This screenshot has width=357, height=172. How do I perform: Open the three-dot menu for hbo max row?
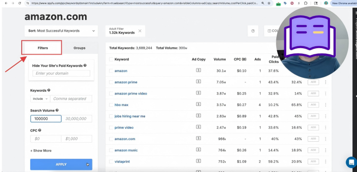(x=325, y=105)
